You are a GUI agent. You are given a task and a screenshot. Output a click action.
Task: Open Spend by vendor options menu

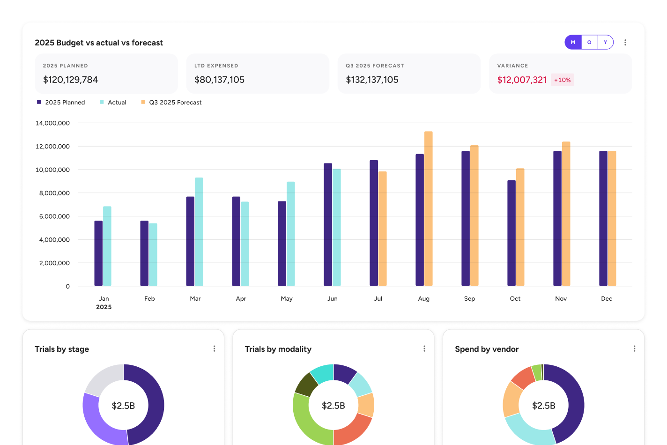point(634,349)
